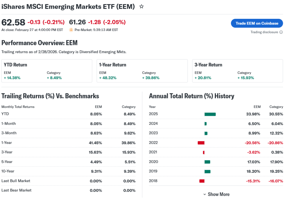Image resolution: width=288 pixels, height=199 pixels.
Task: Click the Year column header
Action: [x=152, y=107]
